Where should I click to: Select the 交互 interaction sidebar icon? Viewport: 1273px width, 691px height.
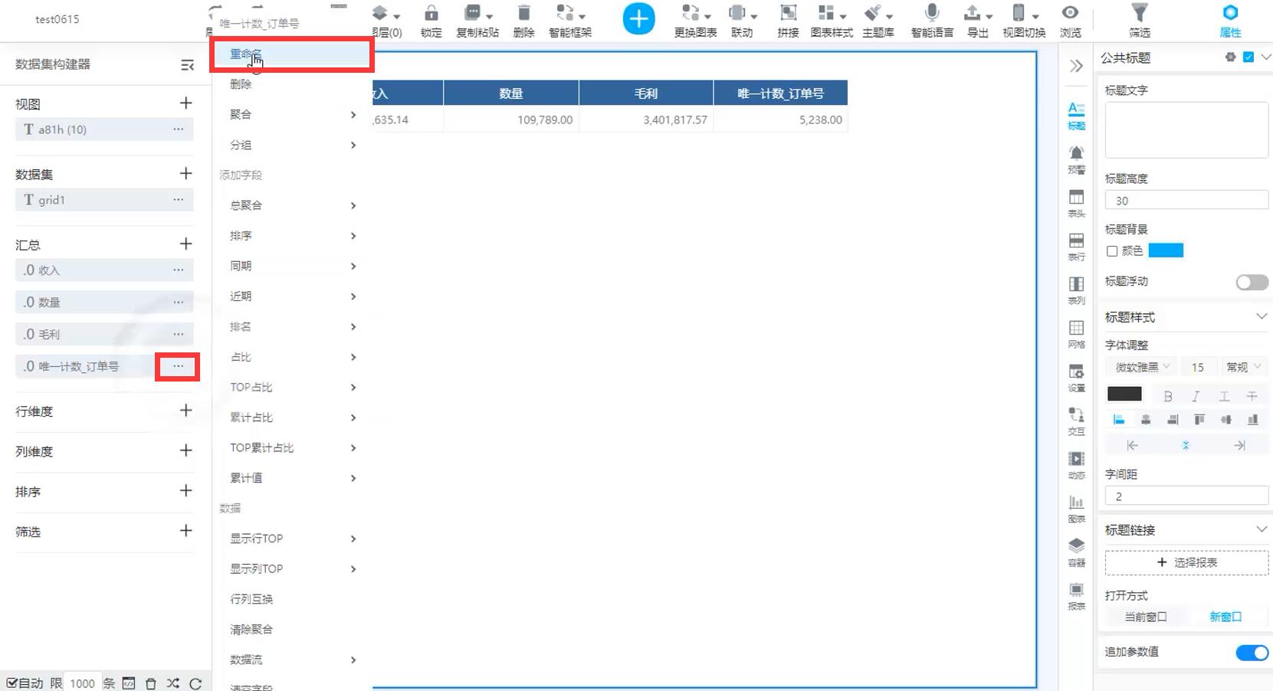coord(1077,421)
